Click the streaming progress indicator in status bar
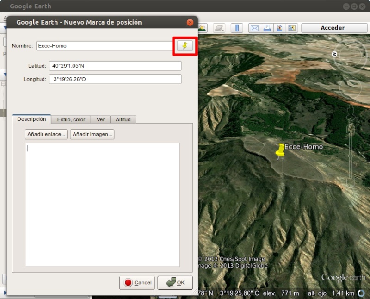The width and height of the screenshot is (370, 299). [361, 293]
